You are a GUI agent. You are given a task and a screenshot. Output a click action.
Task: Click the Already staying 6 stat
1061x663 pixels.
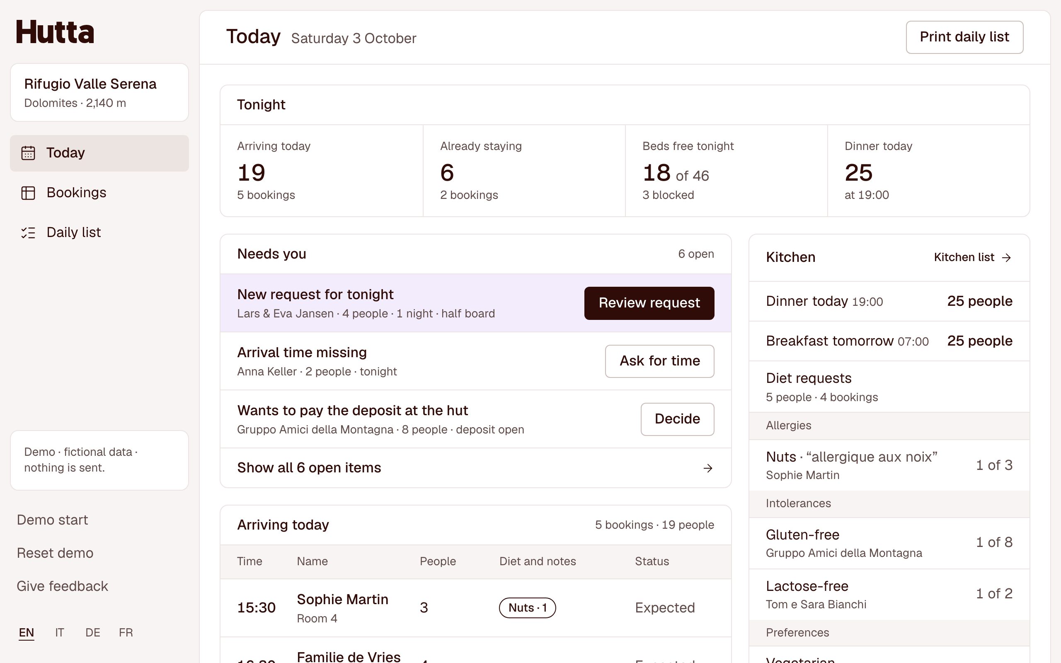pyautogui.click(x=524, y=171)
